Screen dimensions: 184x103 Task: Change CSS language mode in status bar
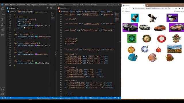pyautogui.click(x=86, y=98)
